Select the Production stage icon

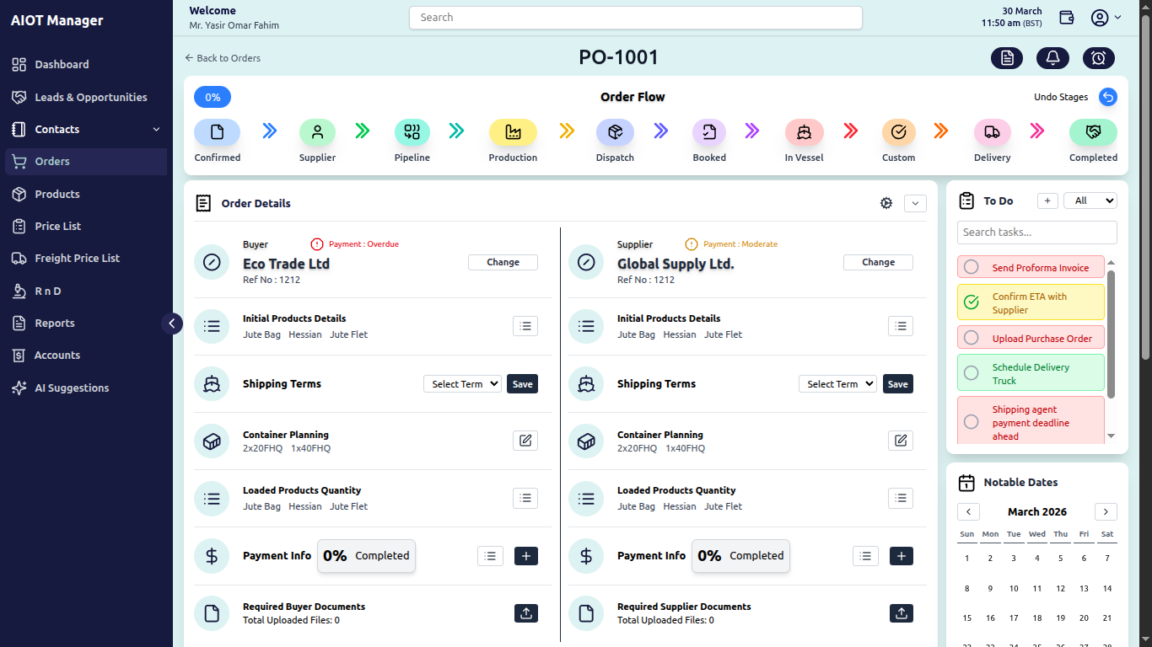(513, 132)
